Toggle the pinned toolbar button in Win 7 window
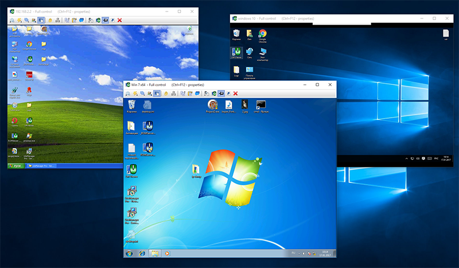 click(x=221, y=93)
